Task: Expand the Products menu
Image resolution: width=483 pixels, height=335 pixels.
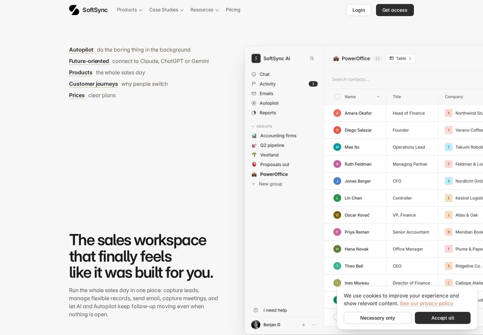Action: click(130, 10)
